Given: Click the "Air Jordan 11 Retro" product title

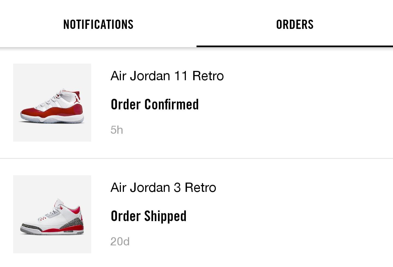Looking at the screenshot, I should [x=167, y=76].
